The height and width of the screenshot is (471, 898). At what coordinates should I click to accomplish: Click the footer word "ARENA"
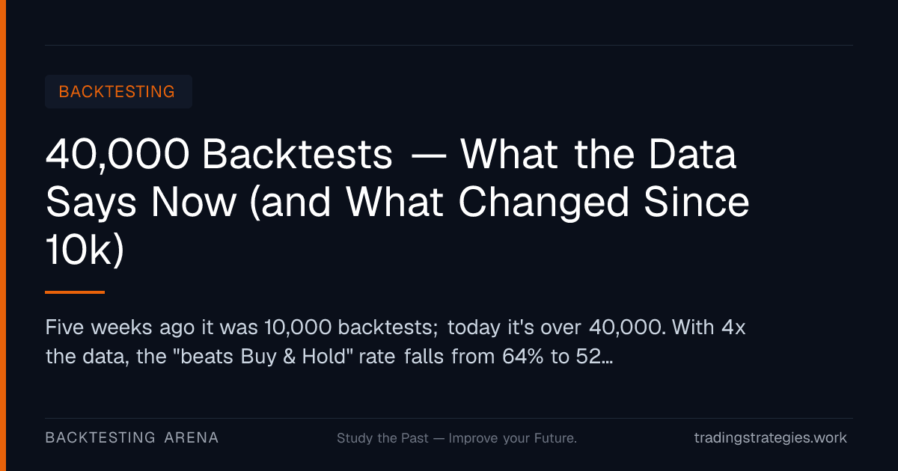[192, 438]
